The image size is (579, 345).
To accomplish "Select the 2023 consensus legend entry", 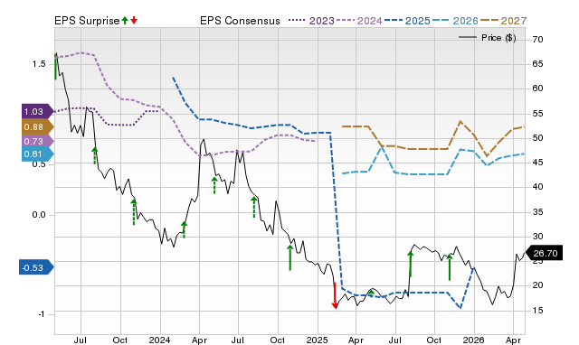I will [311, 21].
